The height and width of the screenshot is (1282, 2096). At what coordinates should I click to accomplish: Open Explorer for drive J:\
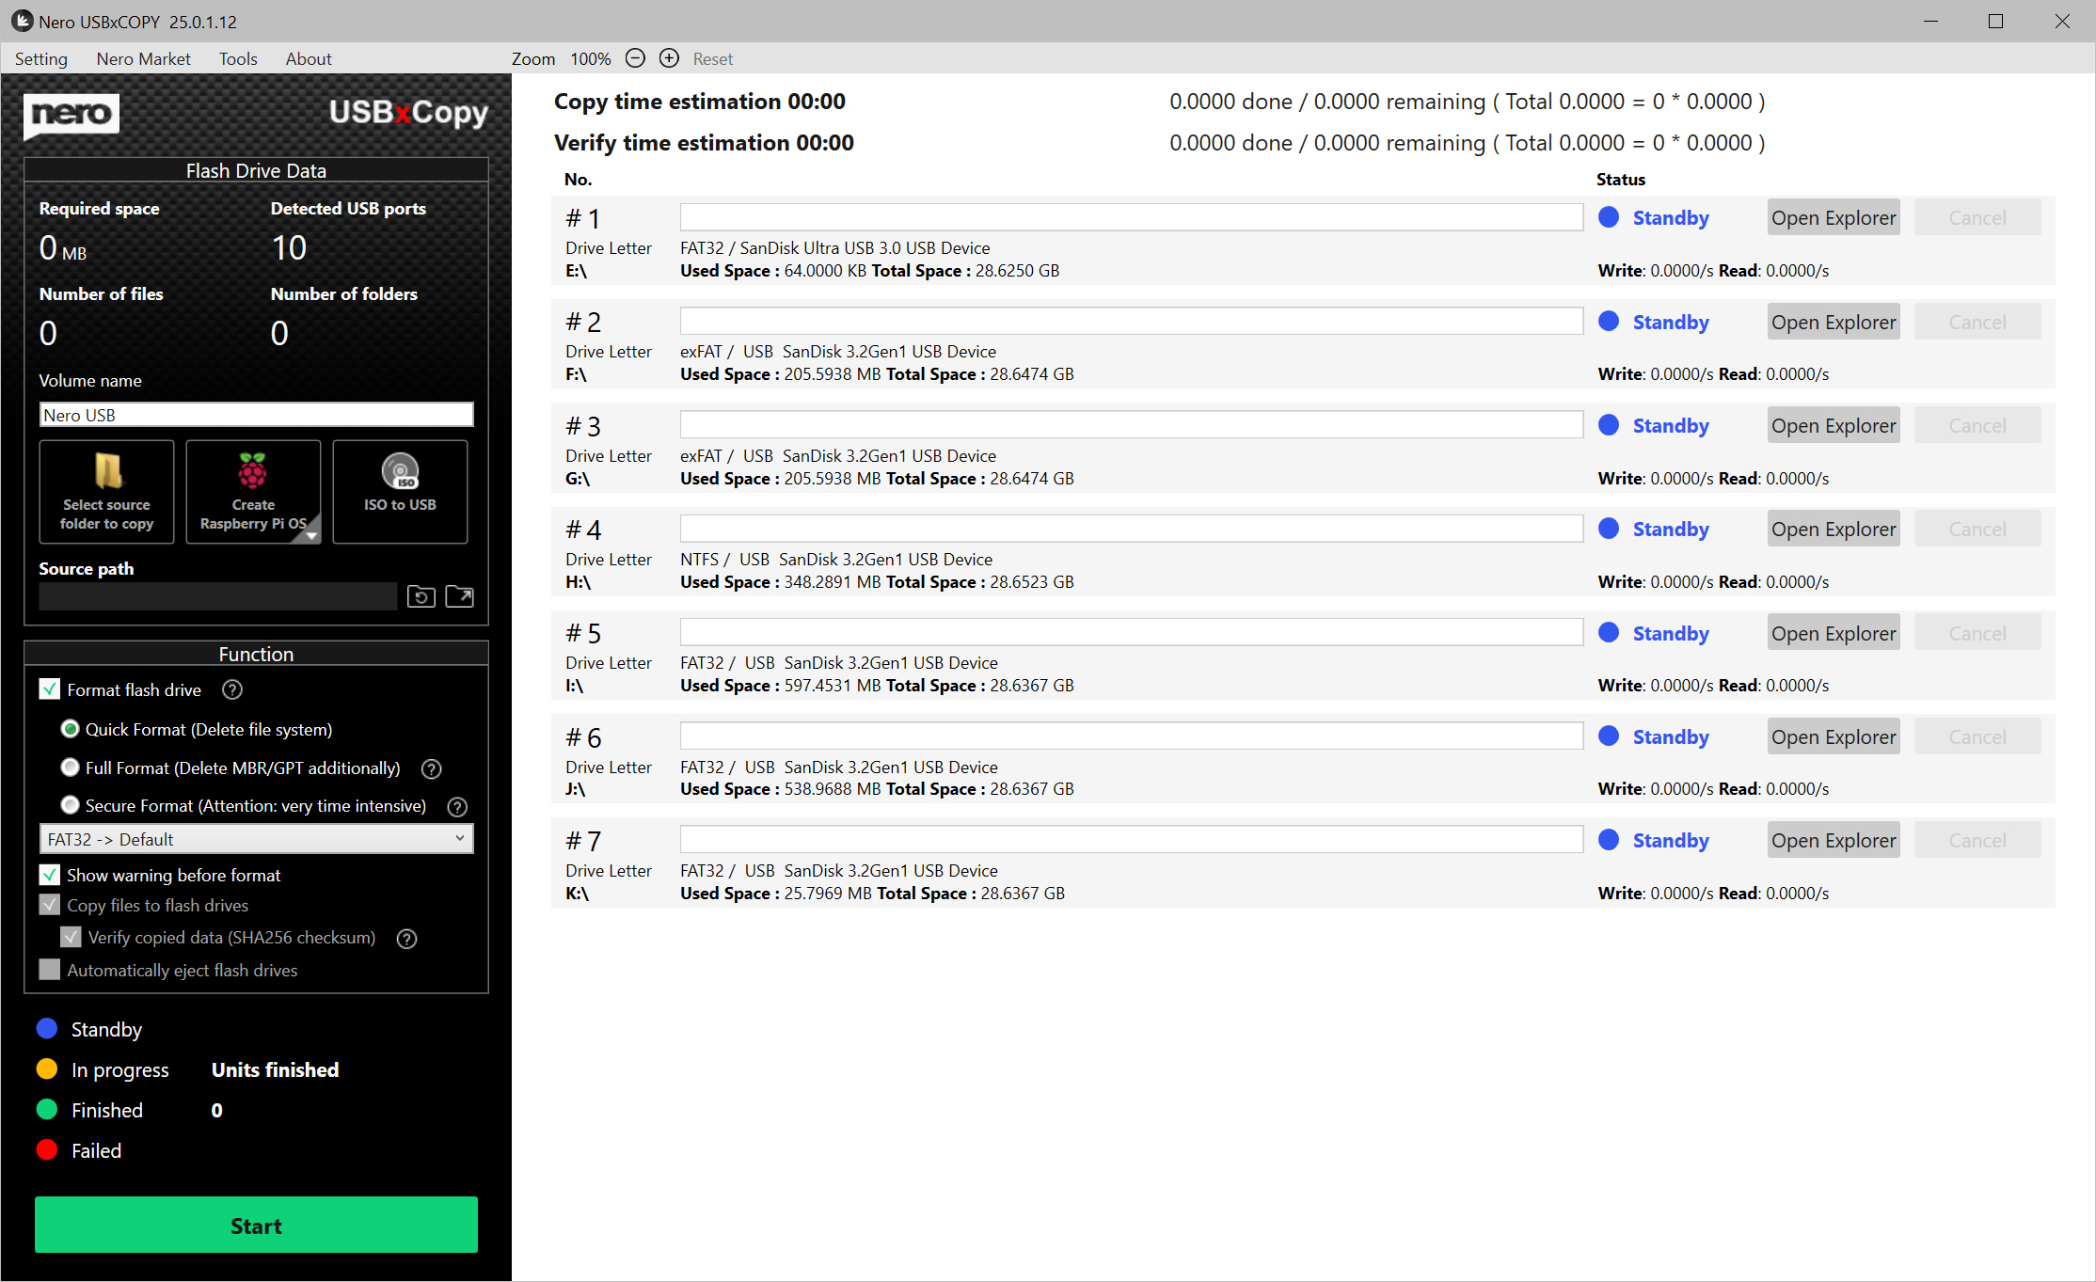1834,736
